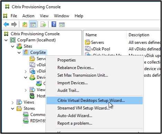The width and height of the screenshot is (162, 134).
Task: Select Import Devices... menu entry
Action: [x=94, y=83]
